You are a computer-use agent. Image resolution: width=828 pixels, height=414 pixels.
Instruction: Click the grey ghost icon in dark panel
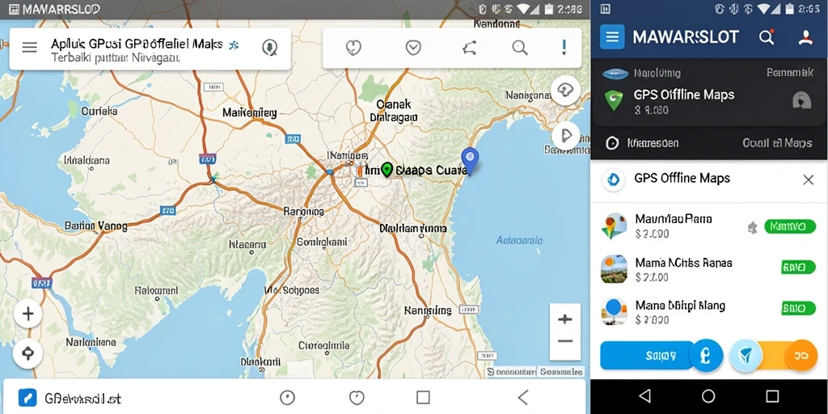point(801,99)
